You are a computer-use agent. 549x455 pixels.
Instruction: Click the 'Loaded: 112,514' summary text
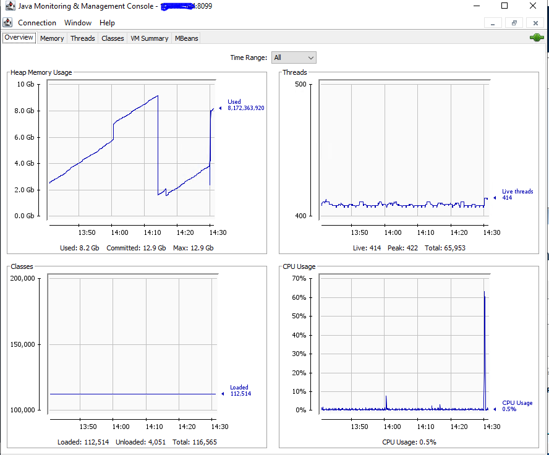click(x=83, y=442)
